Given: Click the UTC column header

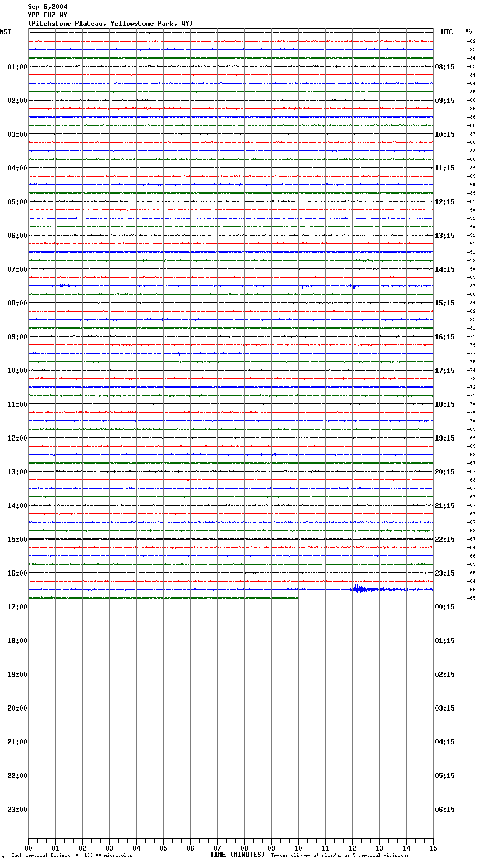Looking at the screenshot, I should pyautogui.click(x=447, y=32).
